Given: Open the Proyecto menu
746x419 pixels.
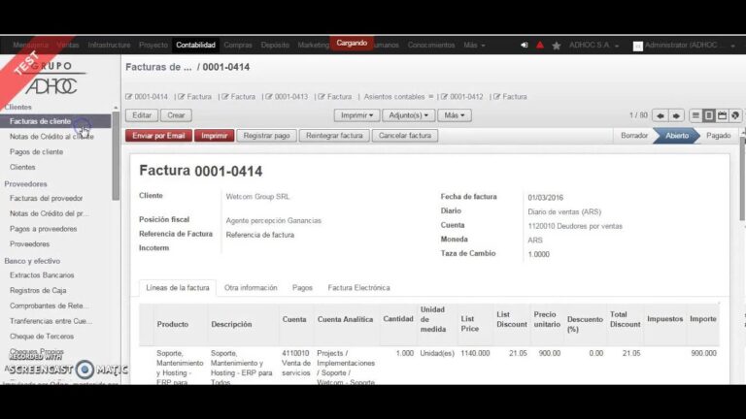Looking at the screenshot, I should [153, 46].
